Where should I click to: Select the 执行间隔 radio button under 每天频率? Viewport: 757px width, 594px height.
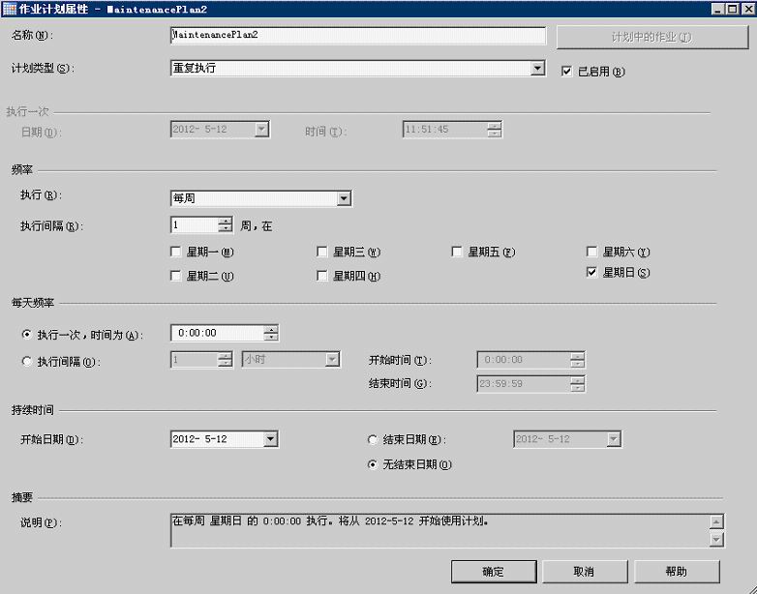[26, 361]
